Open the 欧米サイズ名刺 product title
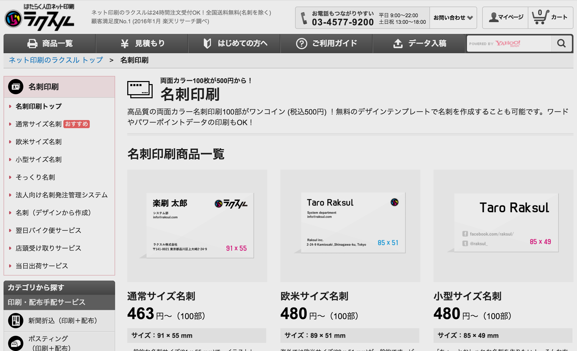The image size is (577, 351). click(314, 296)
